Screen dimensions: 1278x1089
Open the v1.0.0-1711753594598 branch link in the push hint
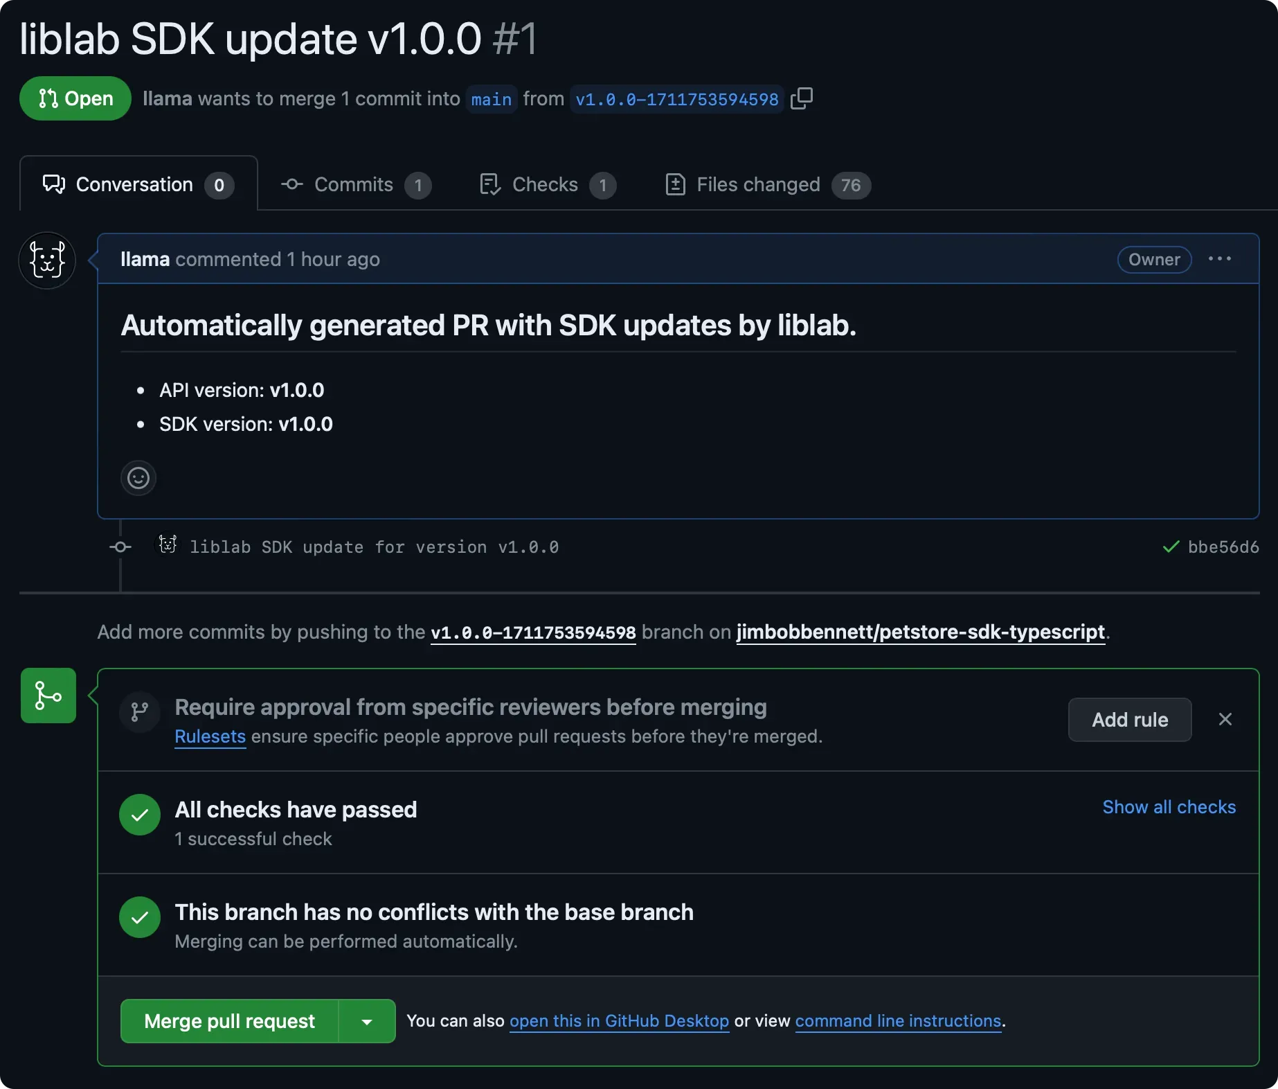[533, 632]
